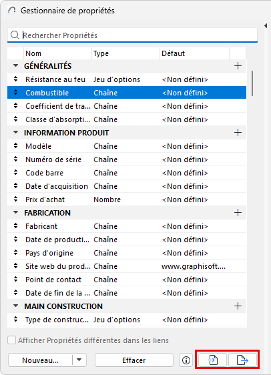Select the Pays d'origine property
This screenshot has width=271, height=375.
point(127,253)
